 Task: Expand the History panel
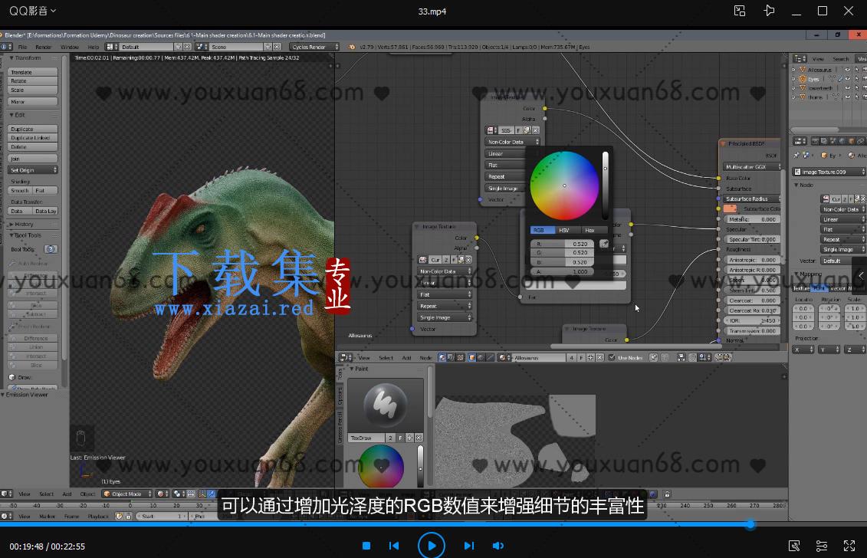(x=11, y=225)
